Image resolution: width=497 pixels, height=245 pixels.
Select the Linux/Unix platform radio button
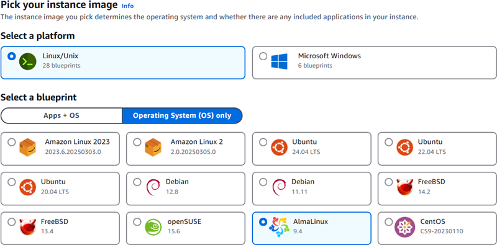point(12,56)
